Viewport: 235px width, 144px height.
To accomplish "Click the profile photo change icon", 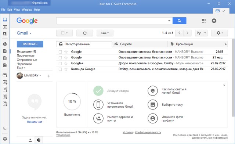I will [153, 118].
